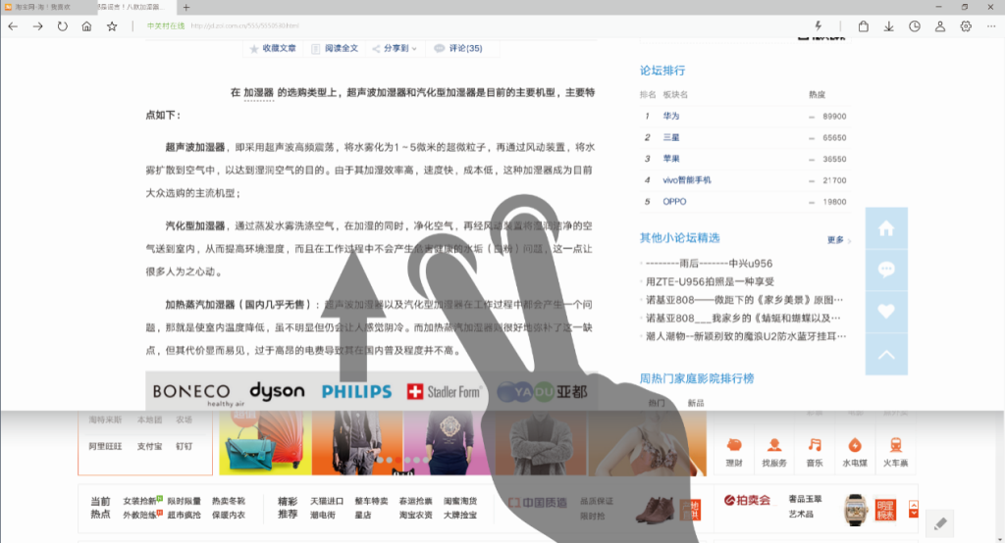Select the 热门 tab in home theater ranking
The width and height of the screenshot is (1005, 543).
coord(657,403)
